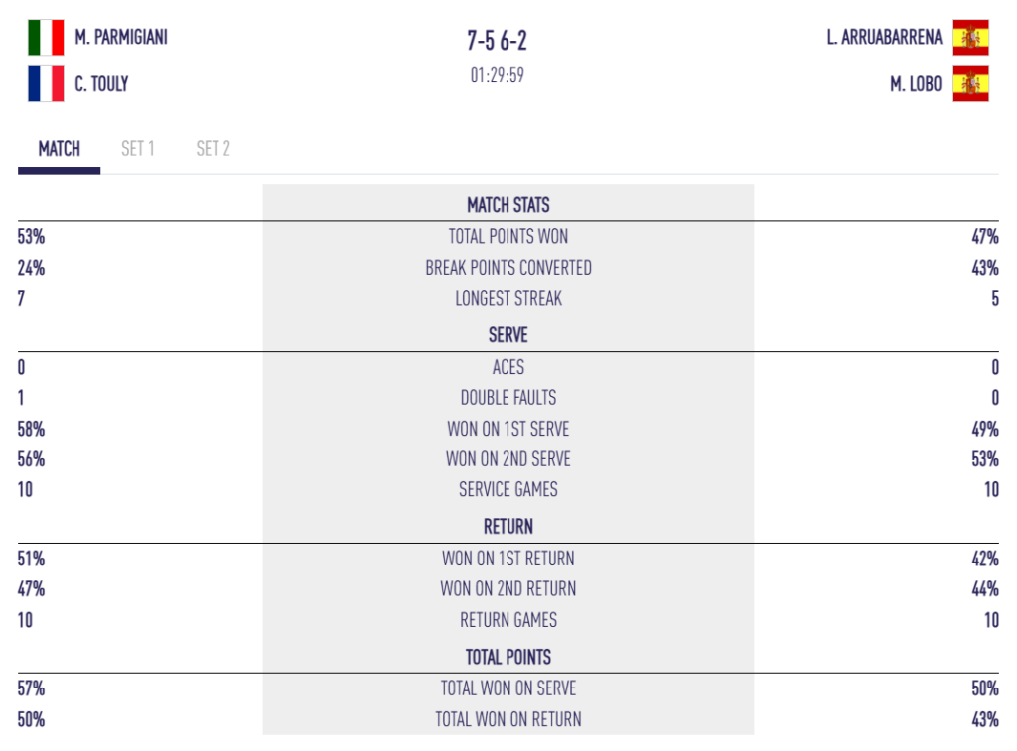
Task: Open M. Lobo player name
Action: pyautogui.click(x=916, y=84)
